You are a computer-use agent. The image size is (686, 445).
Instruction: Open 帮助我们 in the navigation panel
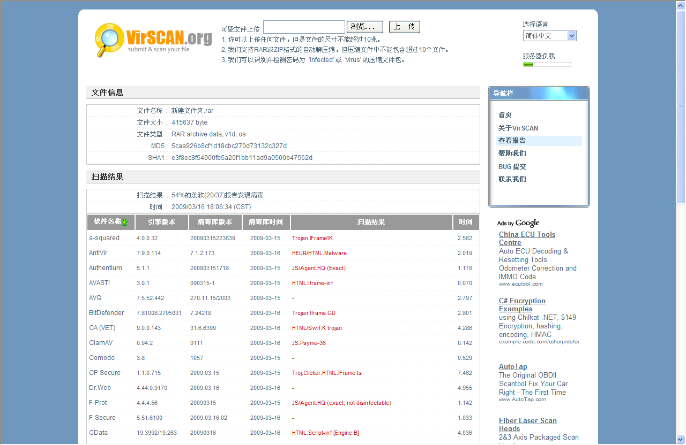click(x=512, y=154)
